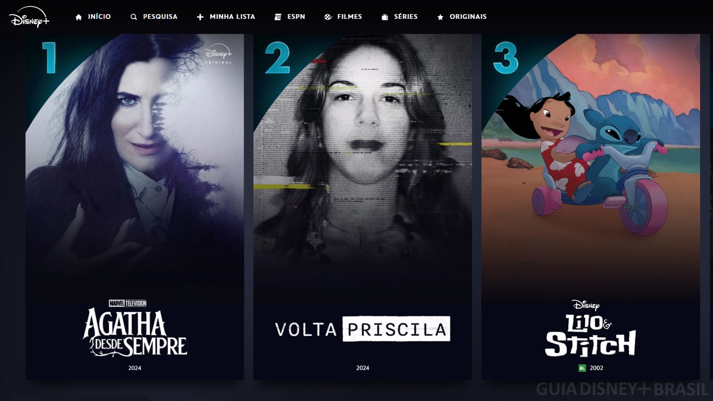Open the Lilo & Stitch poster card
The image size is (713, 401).
(590, 207)
